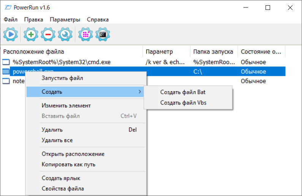Click the PowerRun title bar app icon
Viewport: 302px width, 196px height.
point(6,7)
